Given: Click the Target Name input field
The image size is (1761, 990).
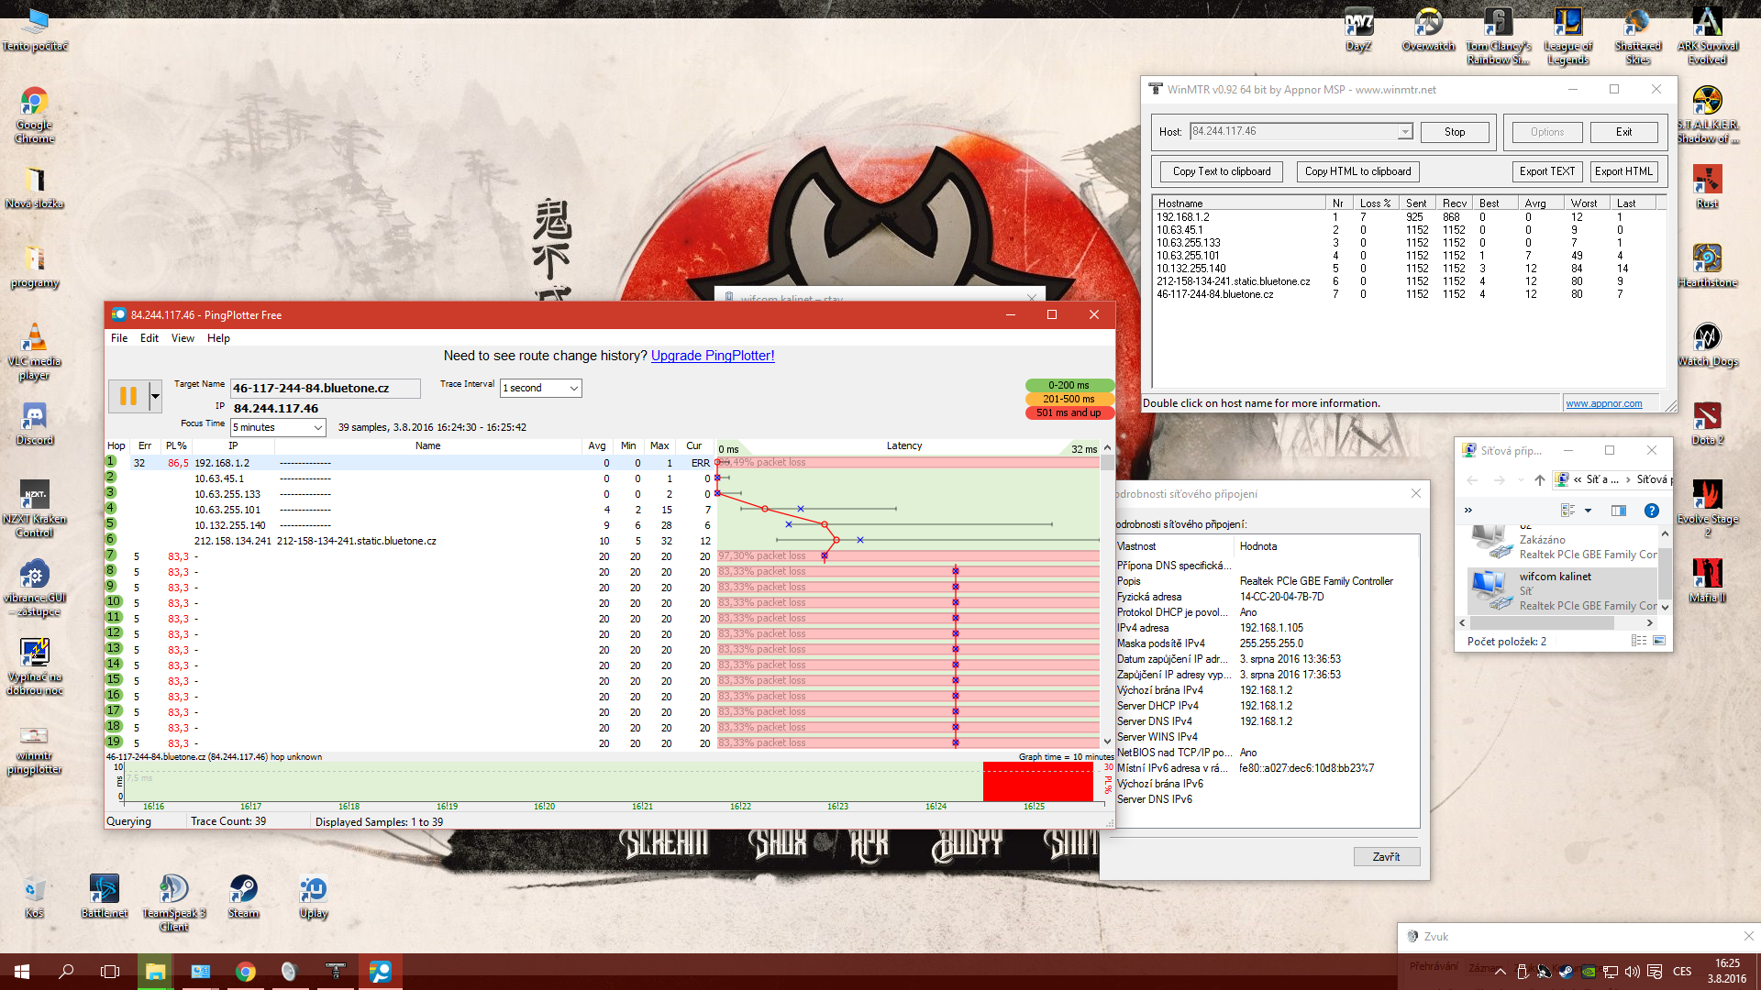Looking at the screenshot, I should point(325,389).
